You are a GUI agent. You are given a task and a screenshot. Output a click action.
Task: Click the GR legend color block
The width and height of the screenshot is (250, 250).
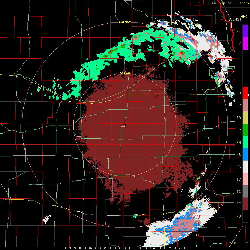pos(245,105)
